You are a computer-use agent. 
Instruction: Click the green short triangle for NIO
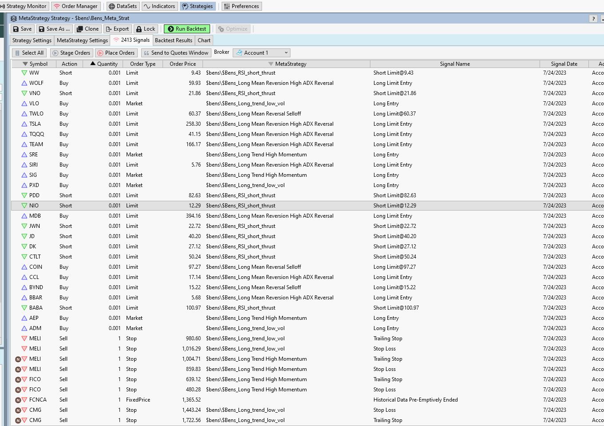24,206
